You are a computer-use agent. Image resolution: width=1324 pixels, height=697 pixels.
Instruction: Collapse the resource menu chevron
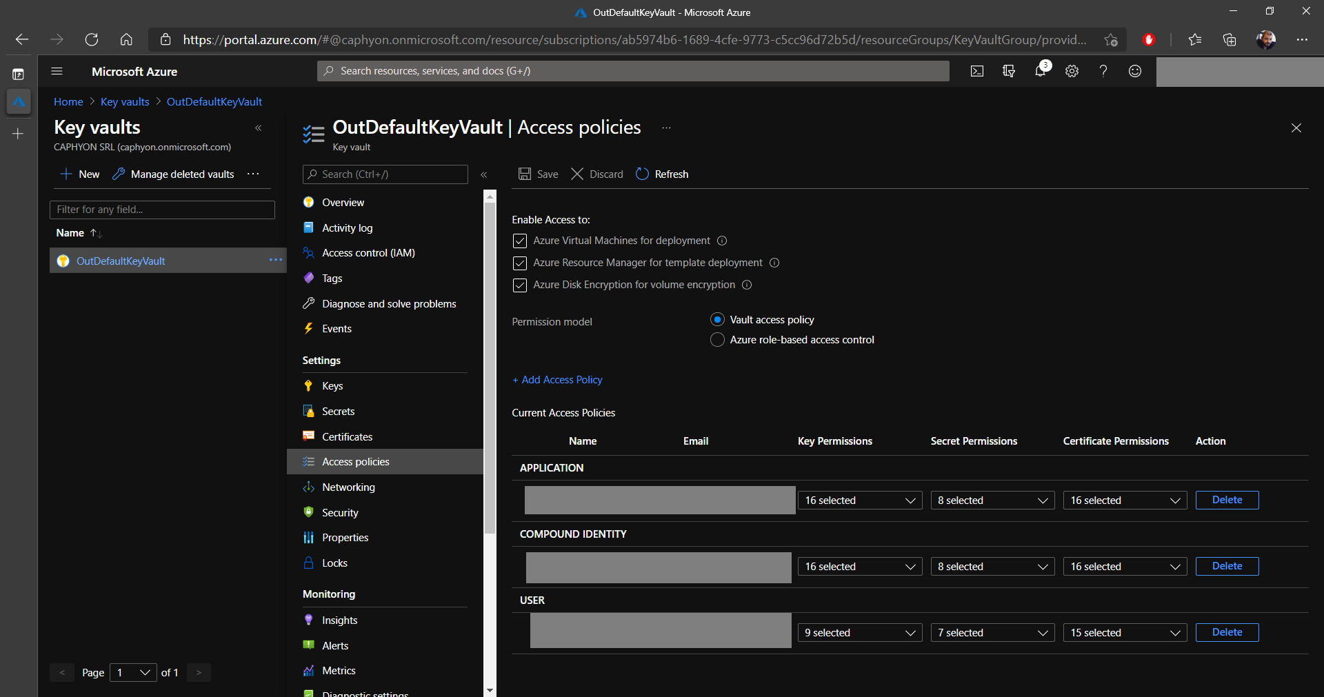[x=484, y=174]
